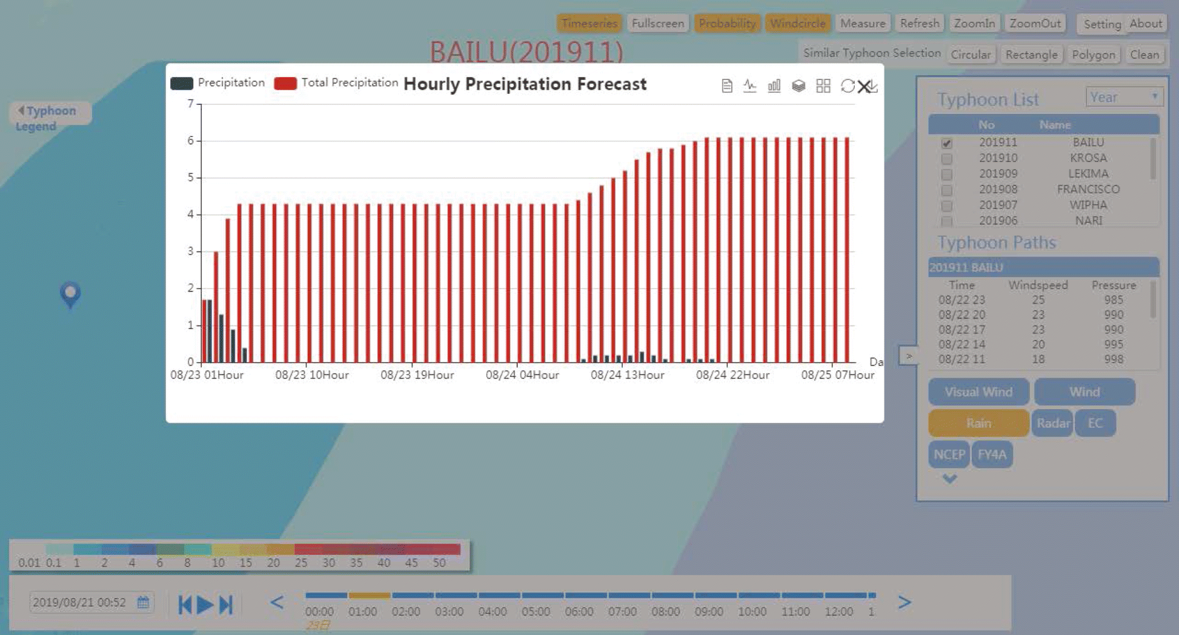This screenshot has width=1179, height=635.
Task: Toggle Precipitation series in chart legend
Action: [x=218, y=83]
